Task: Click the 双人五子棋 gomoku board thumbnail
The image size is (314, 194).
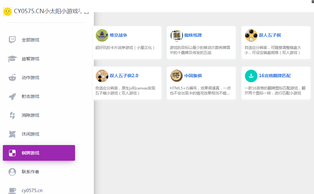Action: [x=251, y=35]
